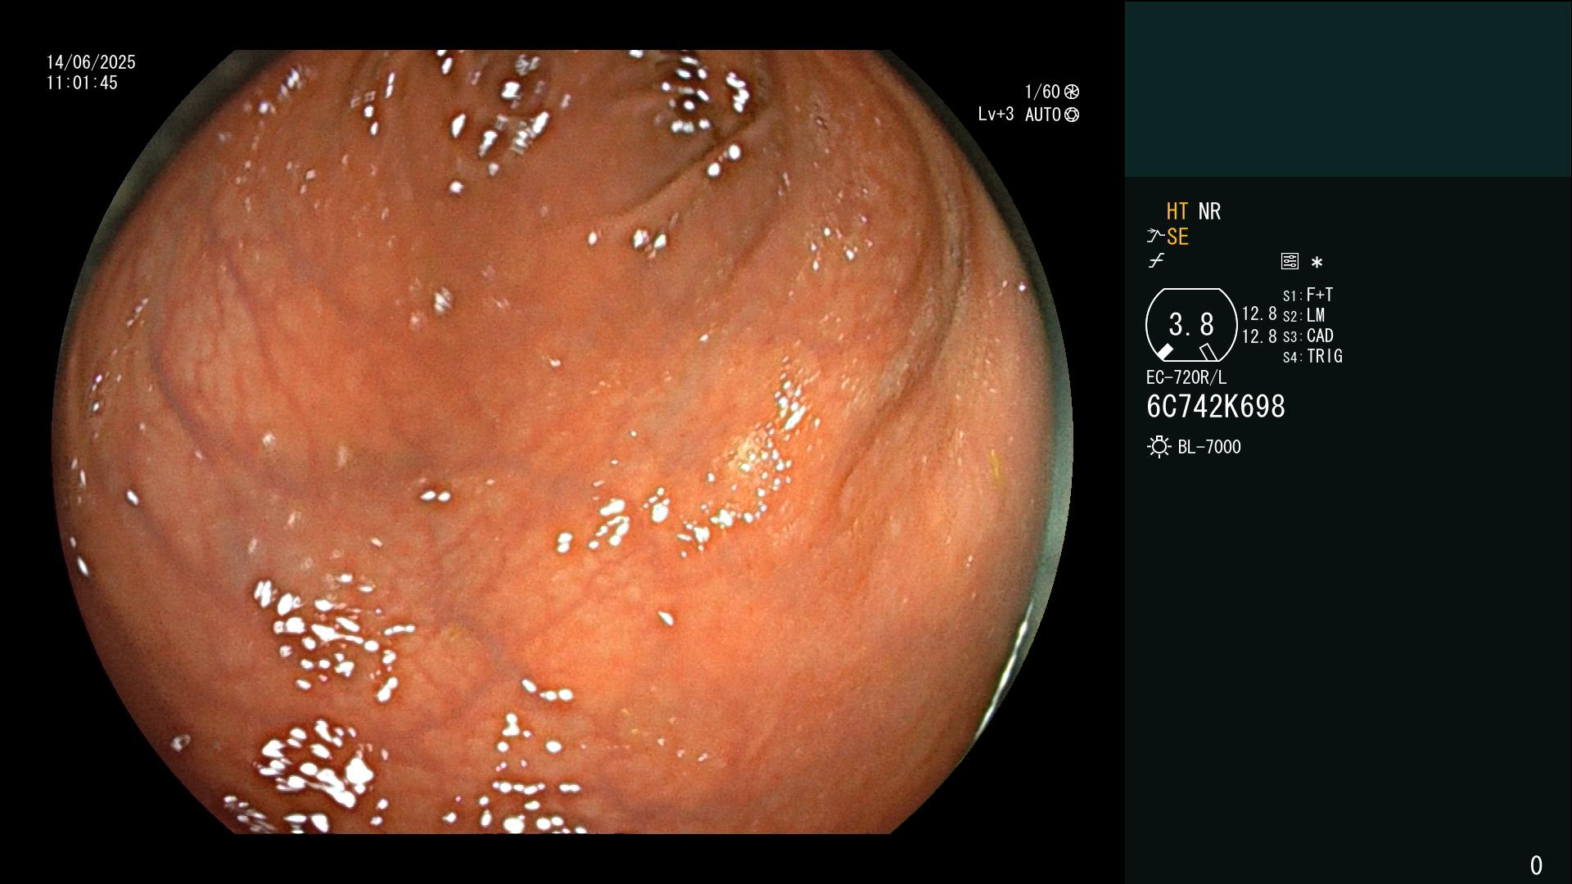The height and width of the screenshot is (884, 1572).
Task: Click the HT hyper-tone indicator
Action: pos(1177,211)
